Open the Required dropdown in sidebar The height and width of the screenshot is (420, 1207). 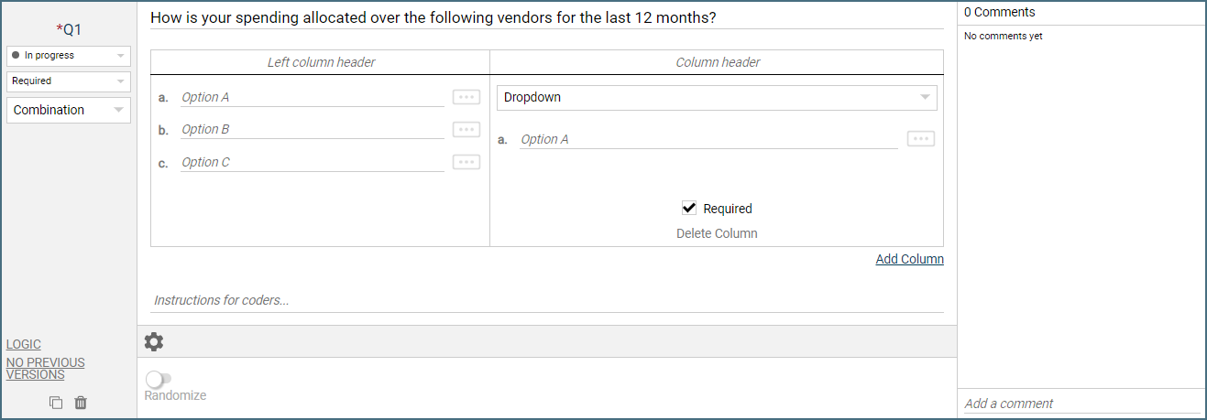coord(69,81)
